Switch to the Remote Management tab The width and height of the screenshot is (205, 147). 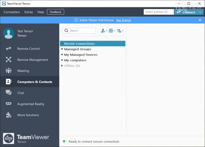point(30,60)
